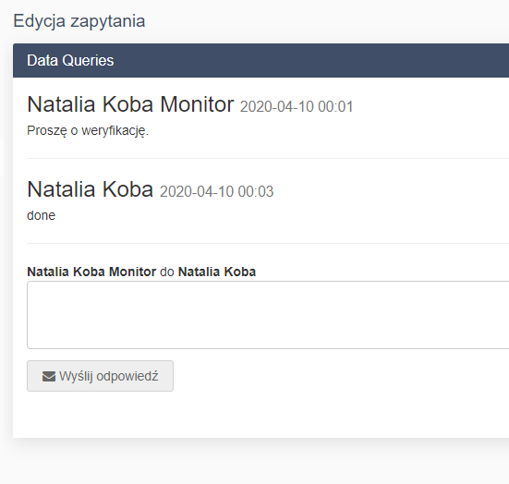The width and height of the screenshot is (509, 484).
Task: Send reply with Wyślij odpowiedź button
Action: click(x=100, y=376)
